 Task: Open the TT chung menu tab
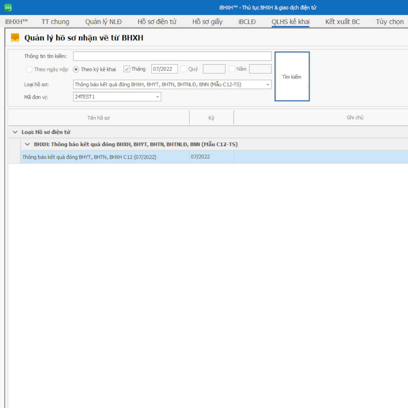(x=55, y=22)
